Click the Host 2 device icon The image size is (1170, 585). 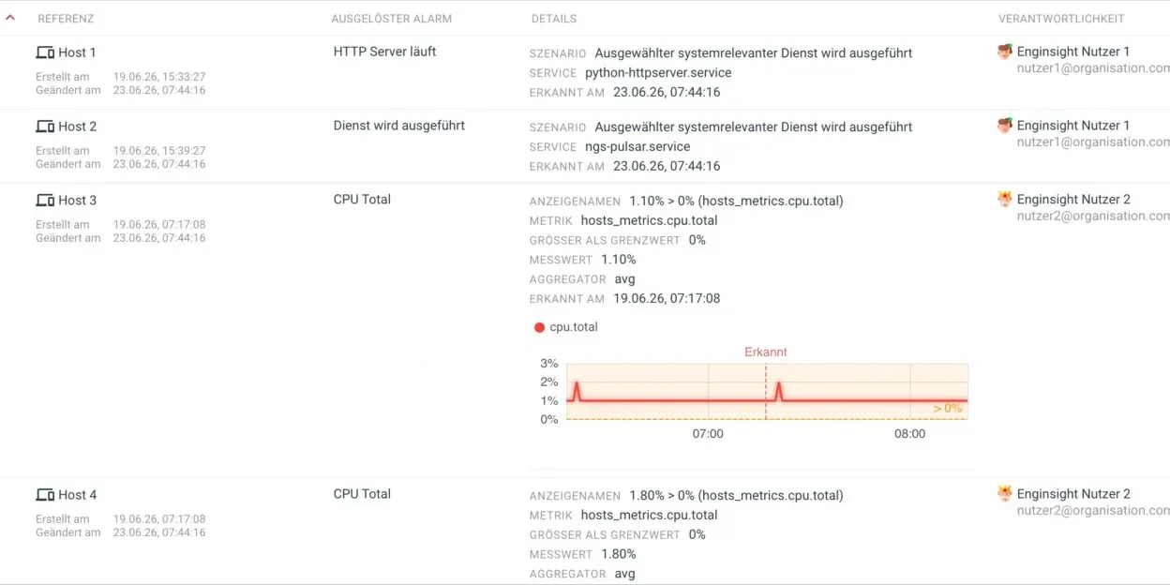click(45, 127)
